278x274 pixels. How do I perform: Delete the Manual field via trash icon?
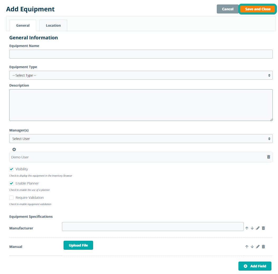point(263,247)
